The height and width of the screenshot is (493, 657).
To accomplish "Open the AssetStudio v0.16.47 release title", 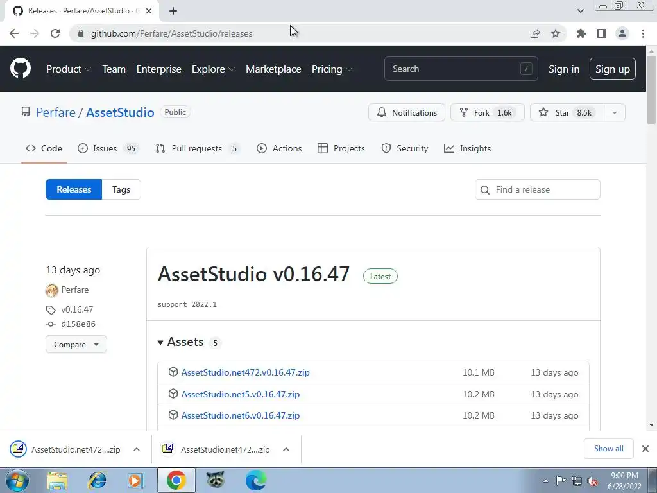I will 253,274.
